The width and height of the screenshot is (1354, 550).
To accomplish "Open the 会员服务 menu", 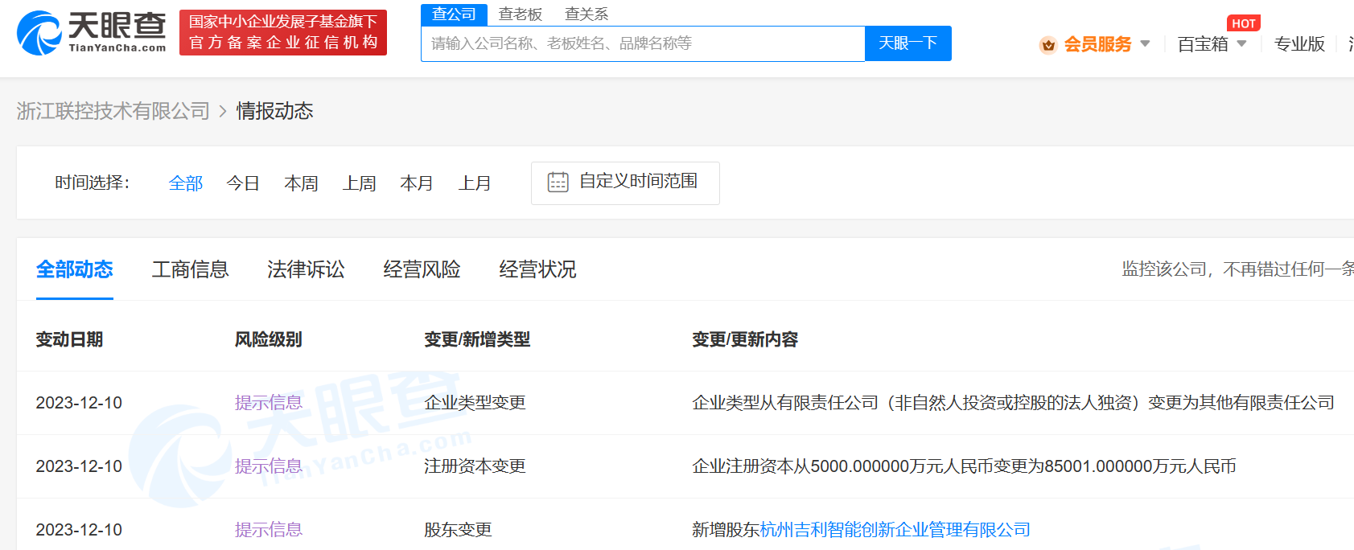I will 1097,44.
